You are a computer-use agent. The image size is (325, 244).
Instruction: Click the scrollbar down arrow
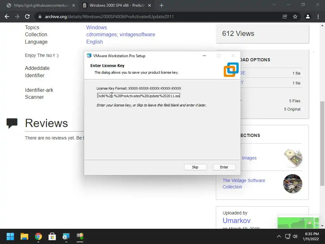pos(322,226)
